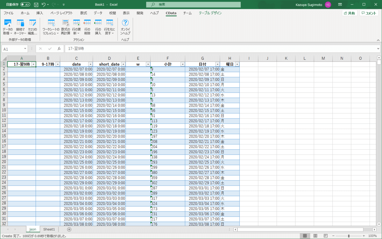
Task: Open オンラインヘルプ online help
Action: click(125, 23)
